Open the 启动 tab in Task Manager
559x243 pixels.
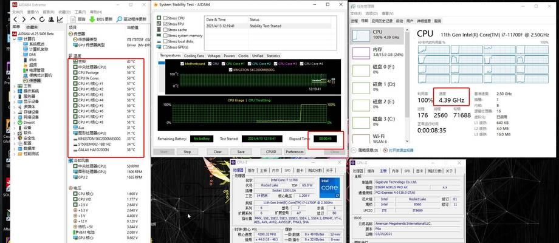click(x=400, y=21)
